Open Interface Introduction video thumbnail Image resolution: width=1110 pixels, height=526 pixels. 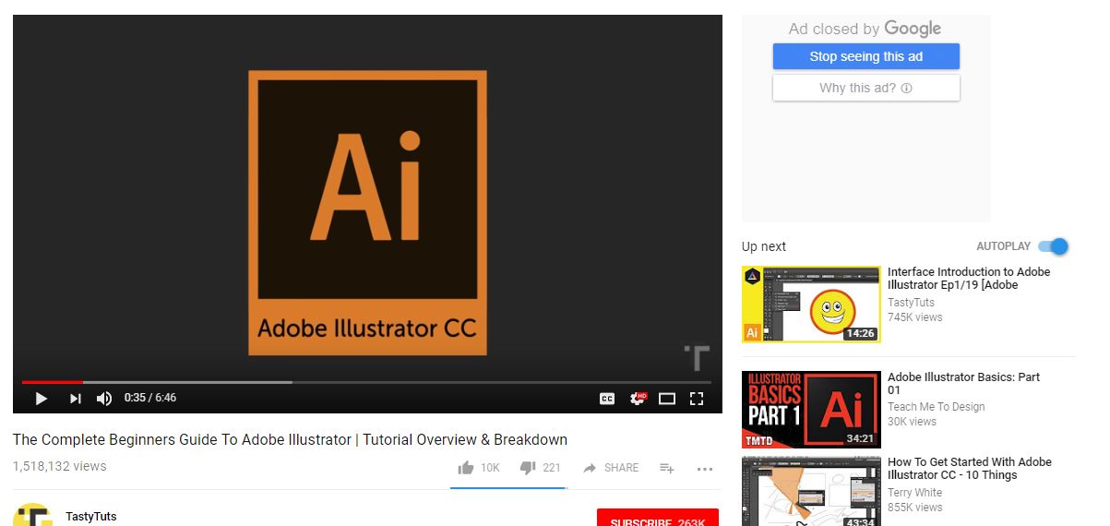[811, 305]
